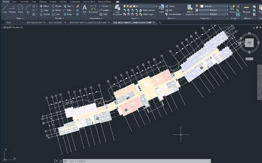Image resolution: width=262 pixels, height=163 pixels.
Task: Open the Start drawing tab
Action: 8,22
